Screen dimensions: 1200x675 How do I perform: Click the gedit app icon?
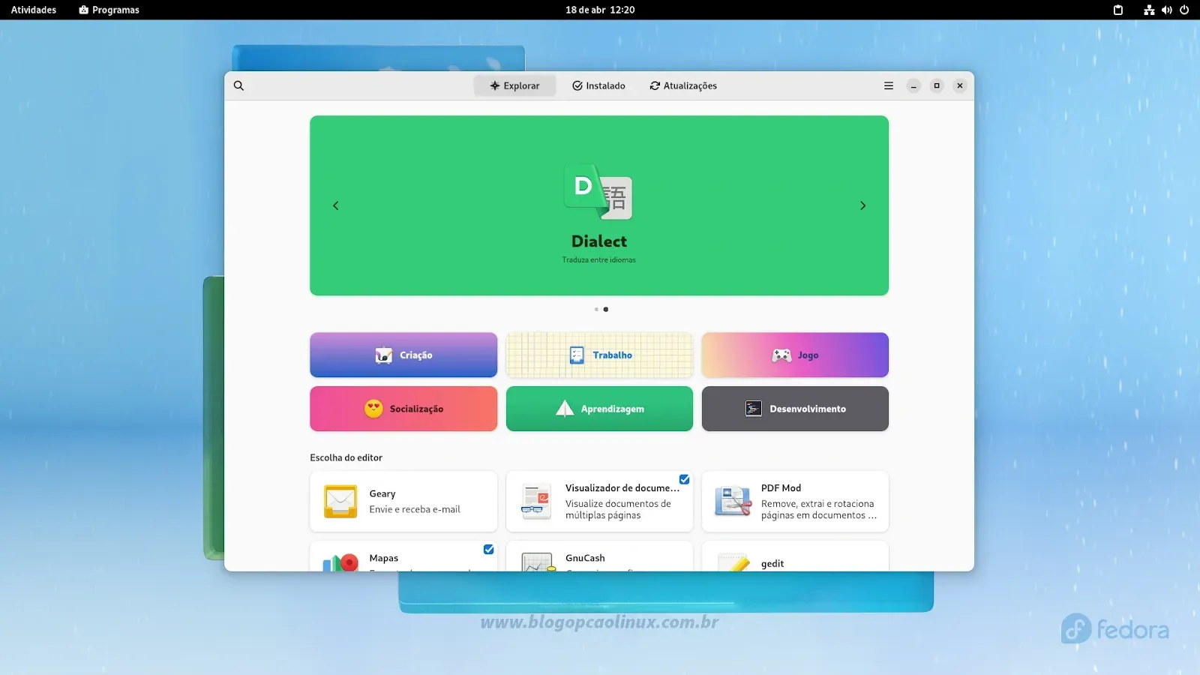(x=733, y=562)
